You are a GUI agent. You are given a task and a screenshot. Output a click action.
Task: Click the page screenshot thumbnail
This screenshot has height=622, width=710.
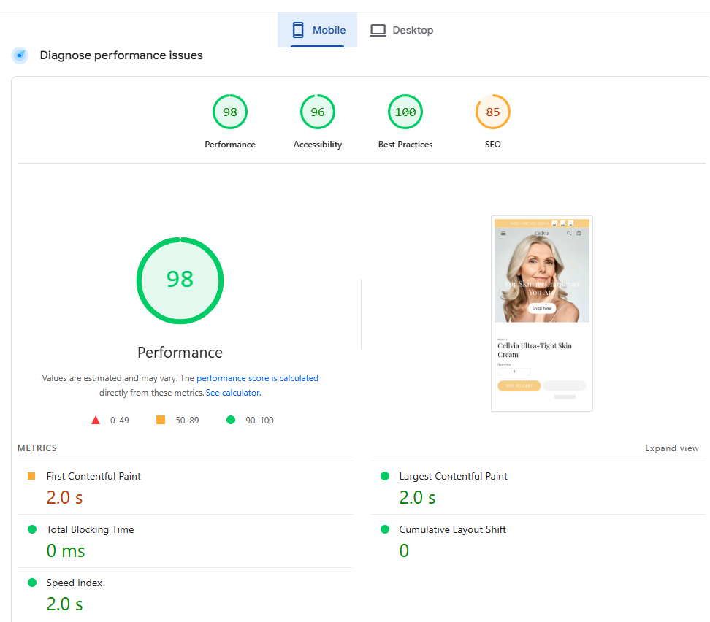pyautogui.click(x=541, y=313)
